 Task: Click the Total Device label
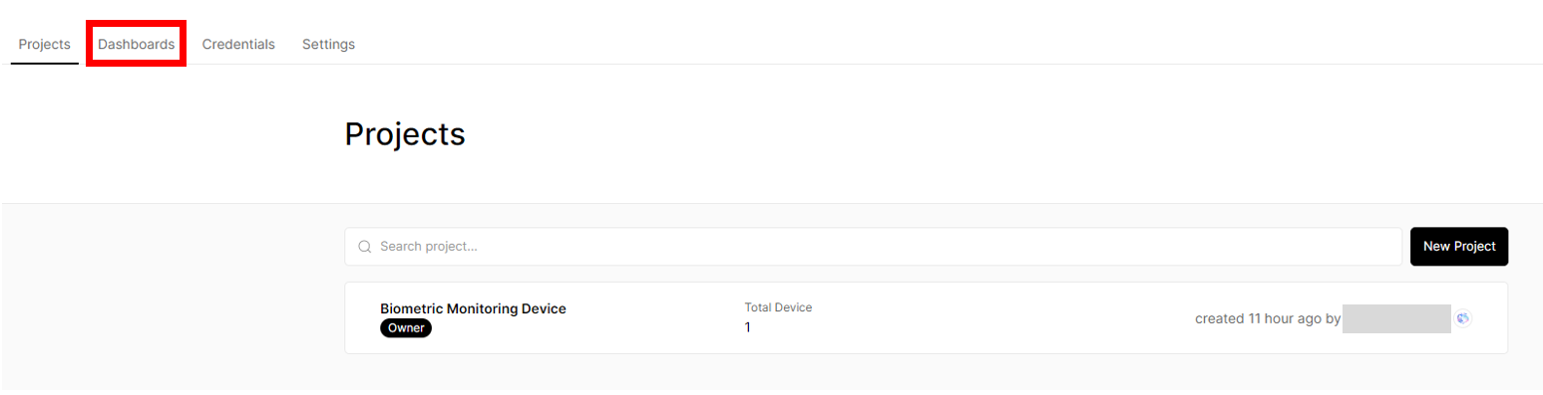coord(778,307)
